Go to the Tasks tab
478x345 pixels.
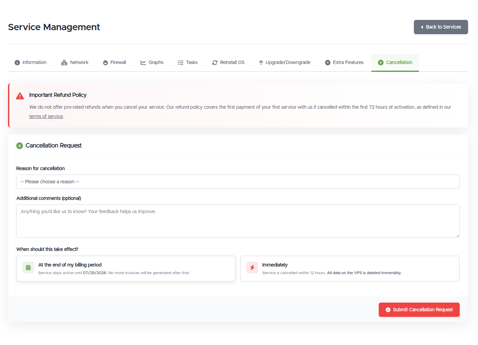(188, 63)
